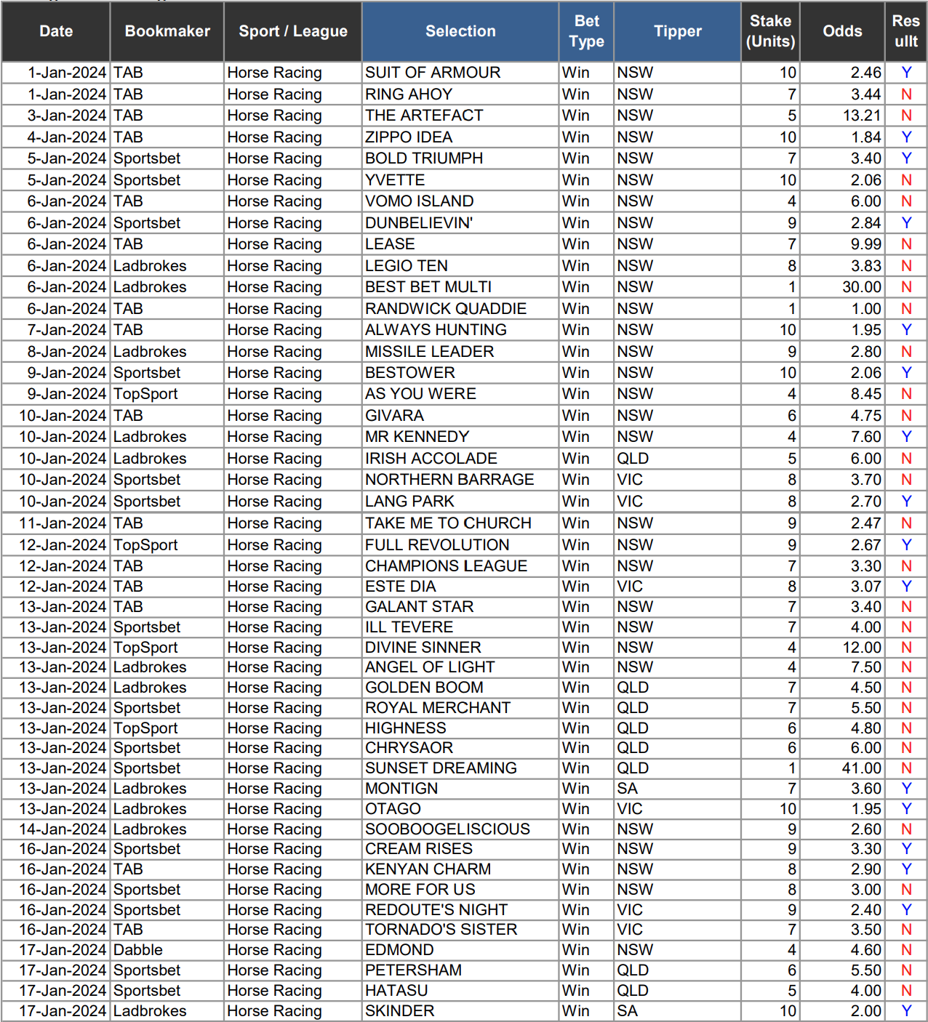928x1022 pixels.
Task: Select the BOLD TRIUMPH cell
Action: tap(460, 158)
